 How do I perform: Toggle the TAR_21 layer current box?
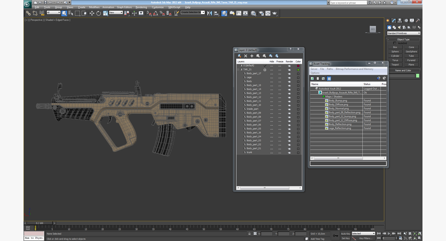(x=265, y=70)
